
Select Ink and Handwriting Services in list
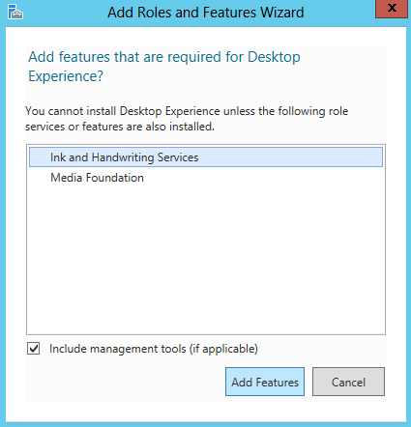[x=206, y=157]
